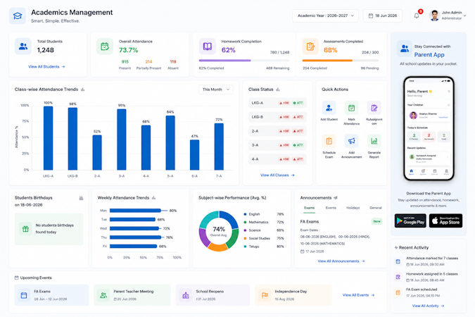The height and width of the screenshot is (317, 475).
Task: Select the Schedule Exam icon
Action: tap(329, 141)
